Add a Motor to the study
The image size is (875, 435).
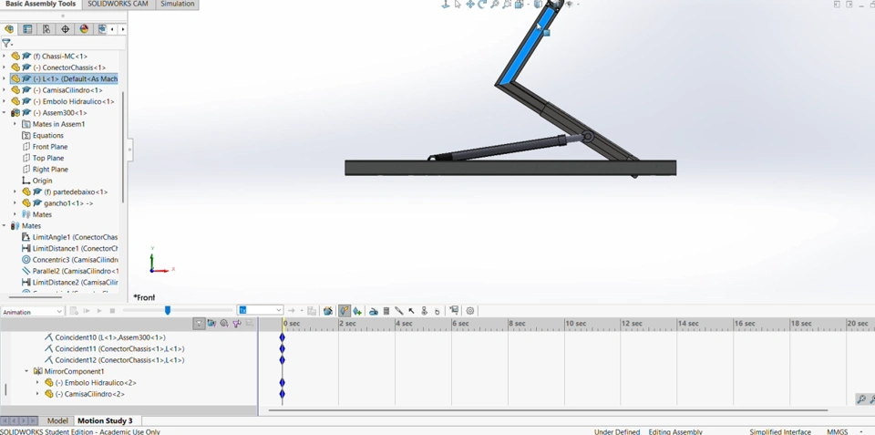[x=374, y=311]
